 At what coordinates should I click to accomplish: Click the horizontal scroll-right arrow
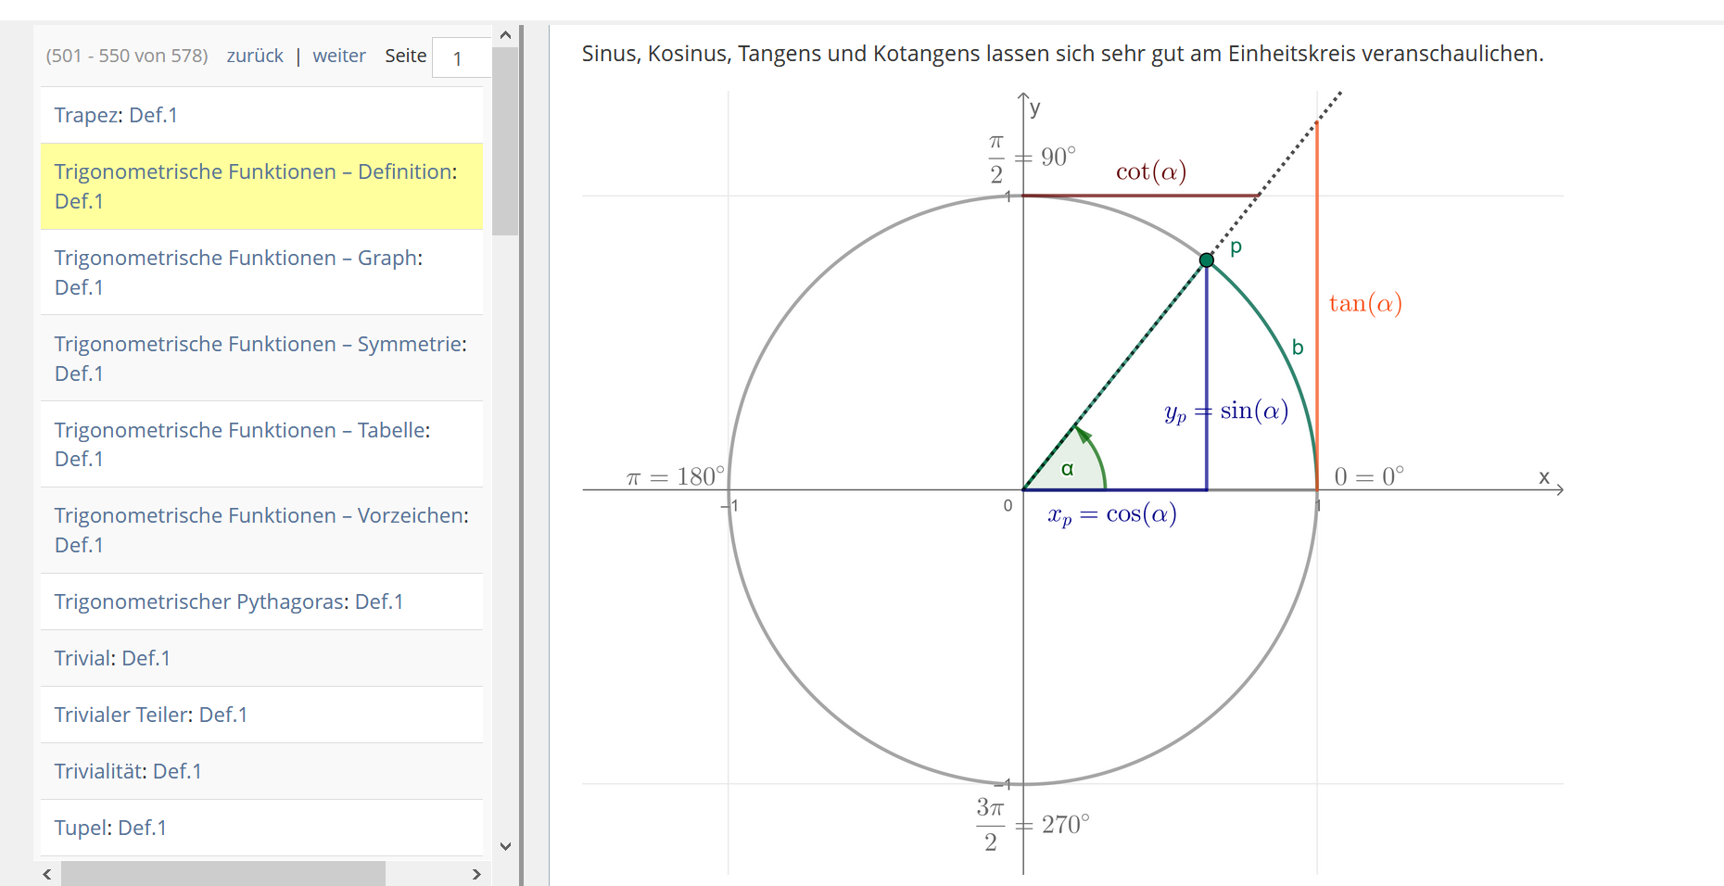pos(476,874)
